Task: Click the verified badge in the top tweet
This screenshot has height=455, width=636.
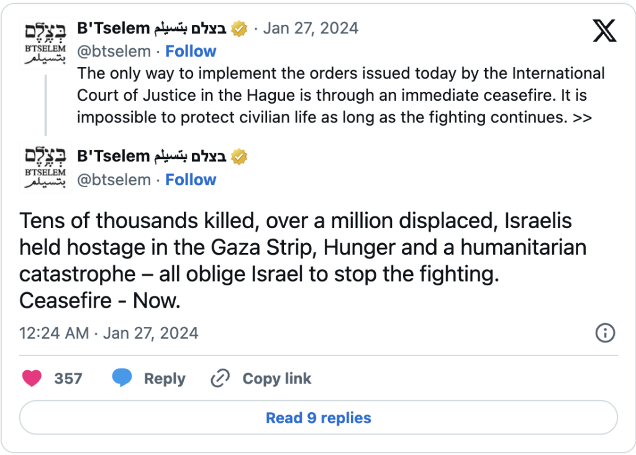Action: (240, 29)
